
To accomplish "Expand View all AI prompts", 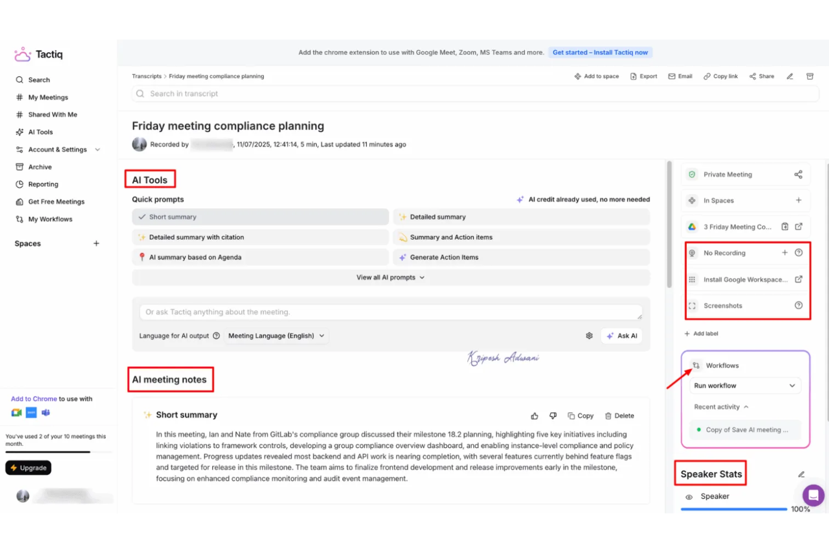I will [391, 277].
